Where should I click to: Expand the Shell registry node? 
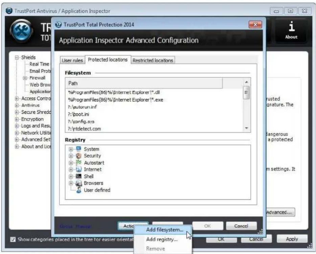click(71, 176)
